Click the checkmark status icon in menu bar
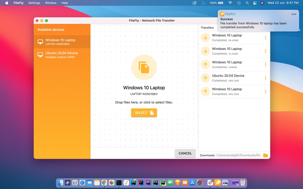The height and width of the screenshot is (189, 303). click(195, 3)
